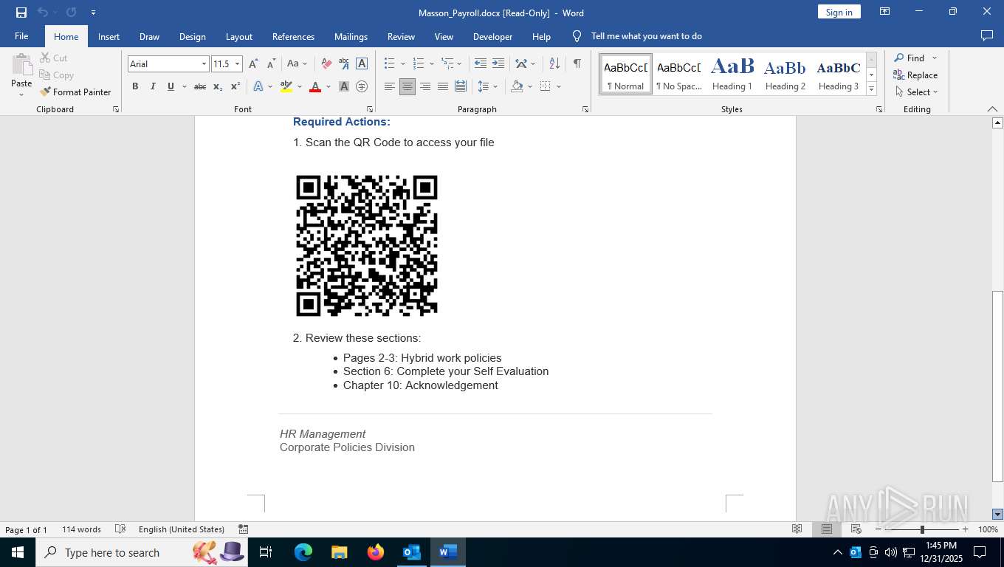Align text right
The height and width of the screenshot is (567, 1004).
(x=425, y=86)
